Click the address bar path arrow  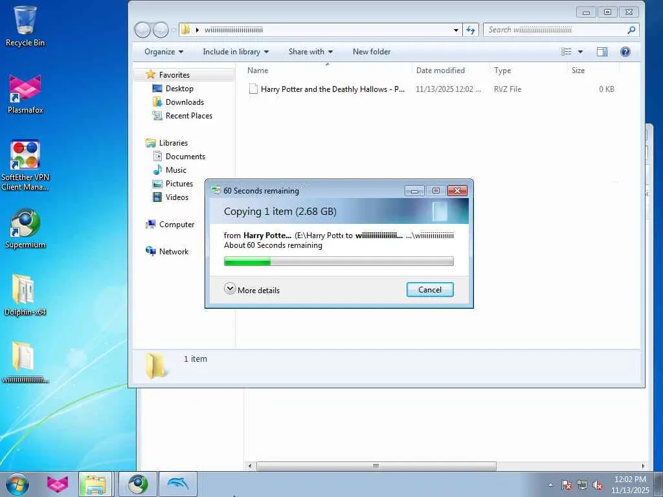tap(197, 30)
